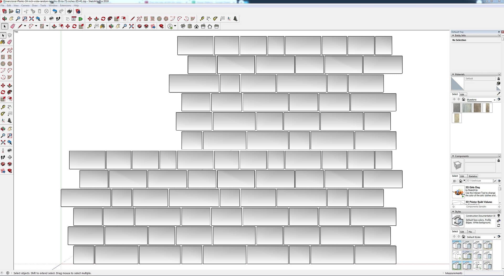Open the Extensions menu
Viewport: 504px width, 276px height.
(65, 5)
